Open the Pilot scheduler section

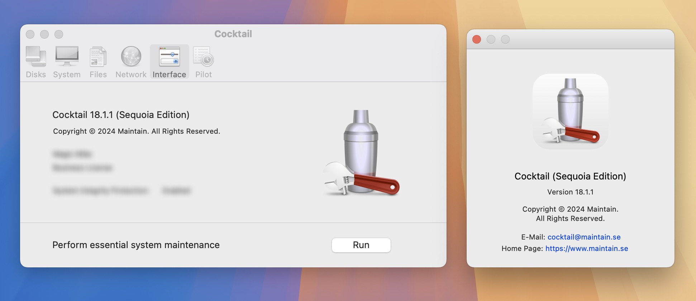[x=204, y=62]
